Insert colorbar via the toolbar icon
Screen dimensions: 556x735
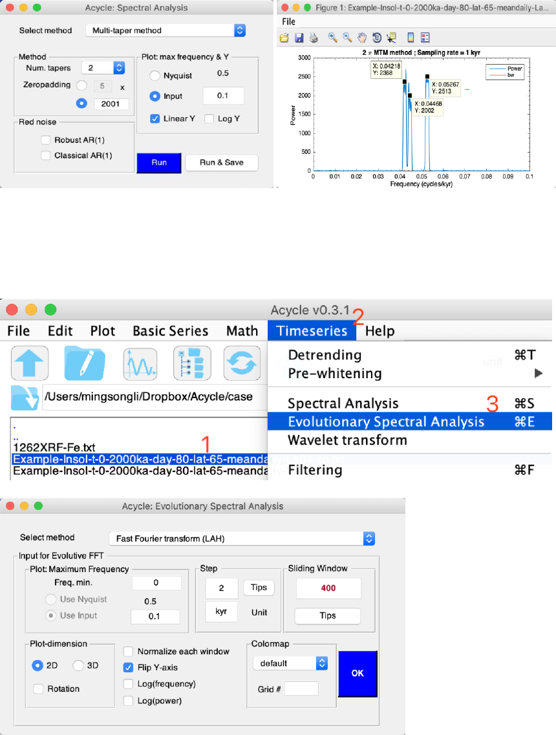(411, 37)
